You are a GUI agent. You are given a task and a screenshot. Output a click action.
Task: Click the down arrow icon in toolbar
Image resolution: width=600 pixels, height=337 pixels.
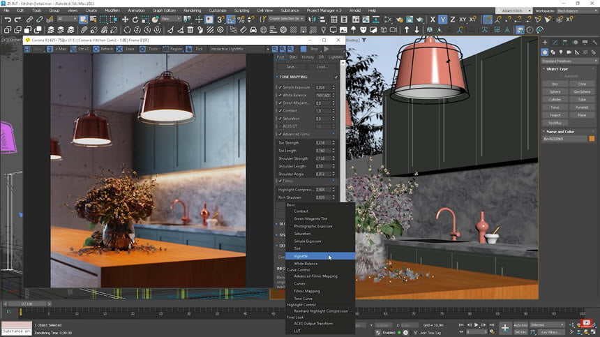tap(417, 29)
